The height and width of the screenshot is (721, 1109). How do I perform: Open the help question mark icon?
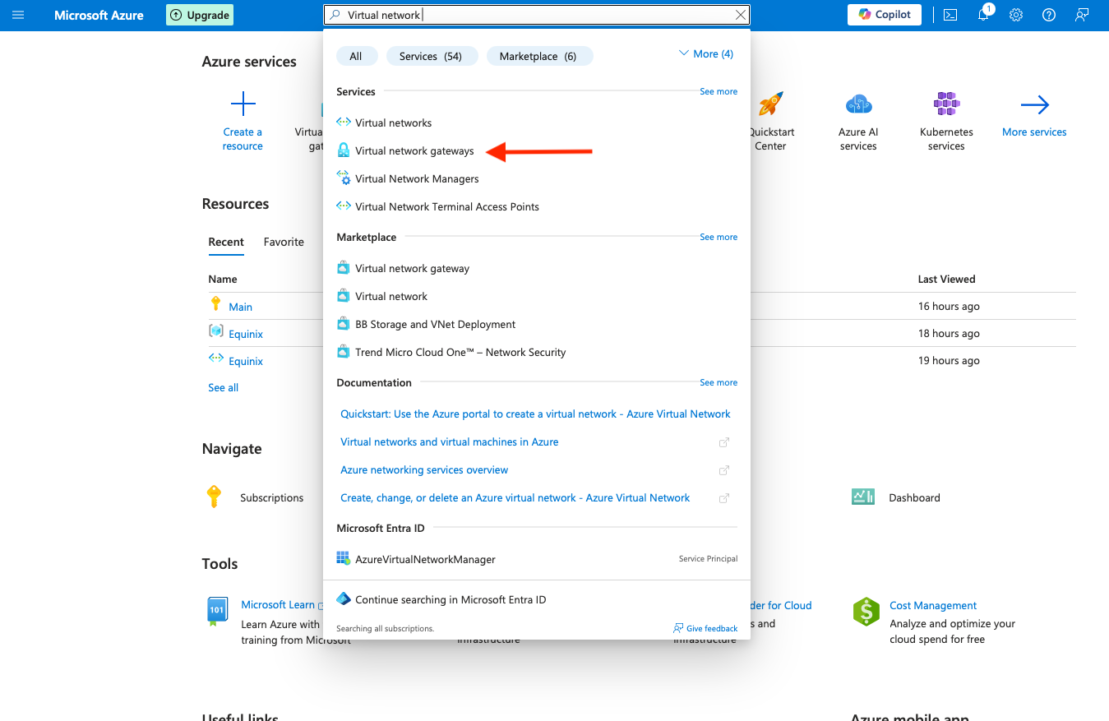(1049, 15)
